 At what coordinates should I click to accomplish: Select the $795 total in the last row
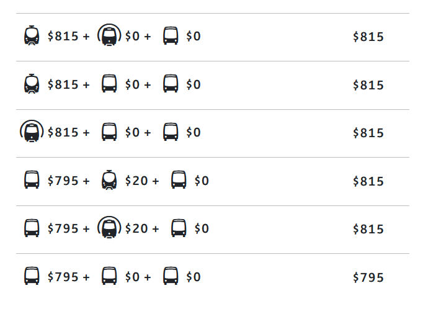click(368, 277)
